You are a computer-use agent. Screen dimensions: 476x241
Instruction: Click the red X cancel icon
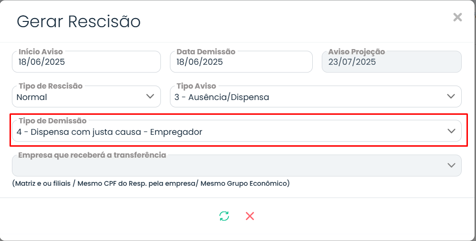click(250, 216)
